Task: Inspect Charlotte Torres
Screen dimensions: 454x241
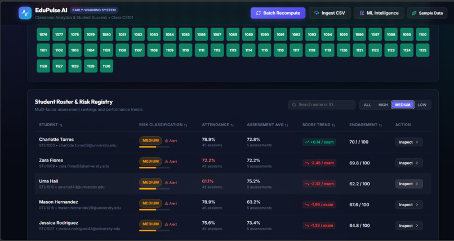Action: coord(409,142)
